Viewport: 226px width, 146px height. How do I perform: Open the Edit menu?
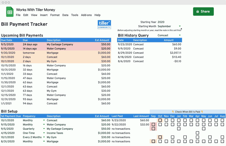pyautogui.click(x=26, y=15)
